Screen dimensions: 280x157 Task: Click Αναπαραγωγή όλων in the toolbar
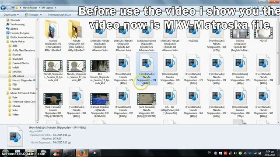click(59, 15)
